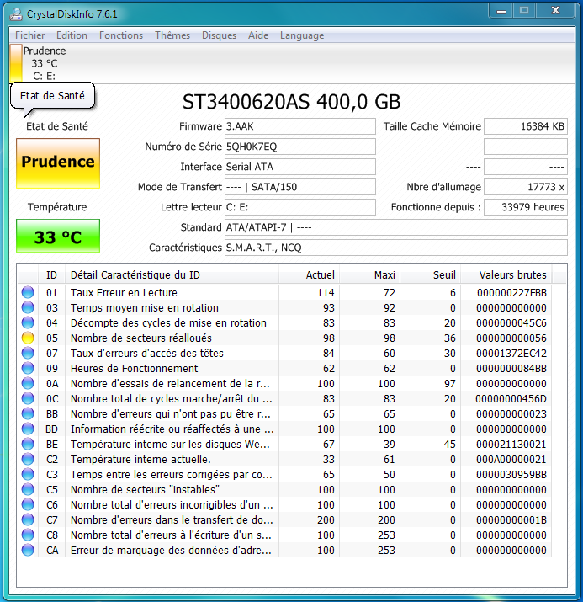Image resolution: width=583 pixels, height=602 pixels.
Task: Open the Language menu
Action: pos(302,35)
